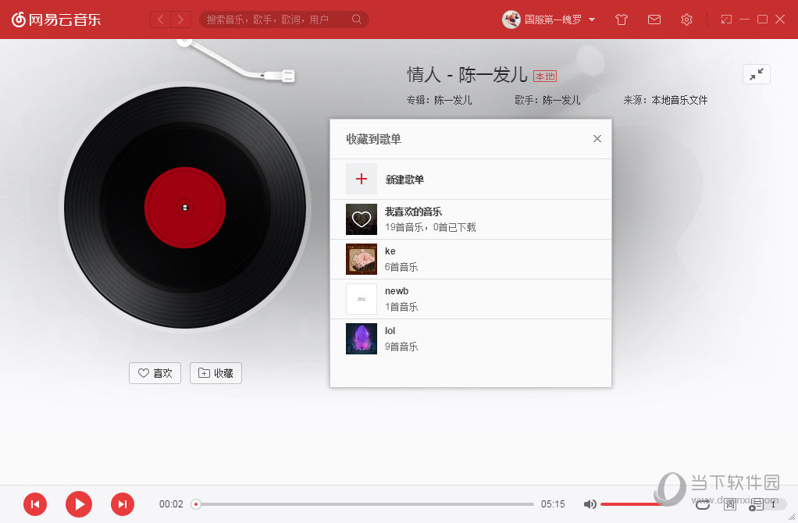Go back with the left navigation arrow
The image size is (798, 523).
pos(161,20)
